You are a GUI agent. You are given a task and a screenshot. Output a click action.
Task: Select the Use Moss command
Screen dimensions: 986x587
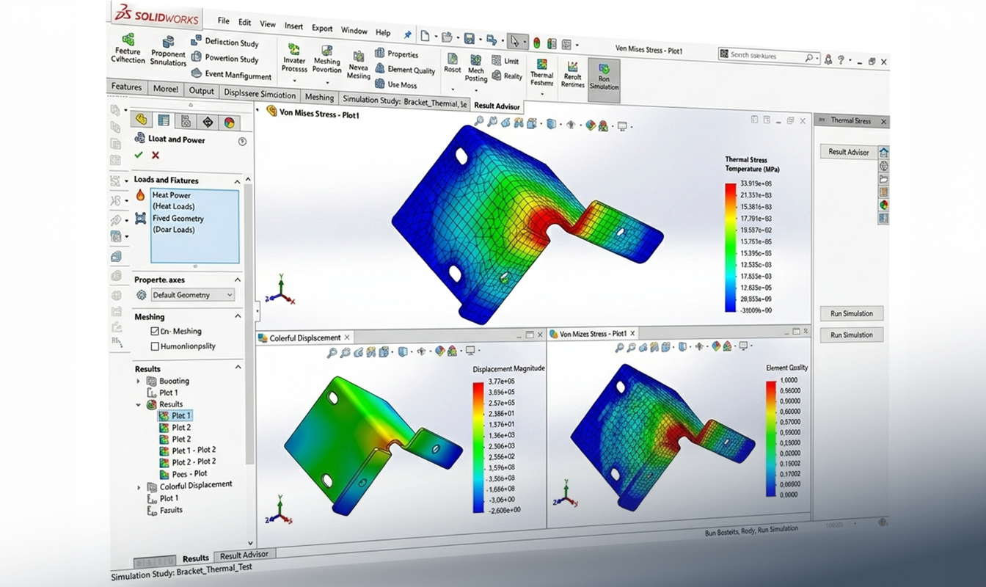click(396, 85)
